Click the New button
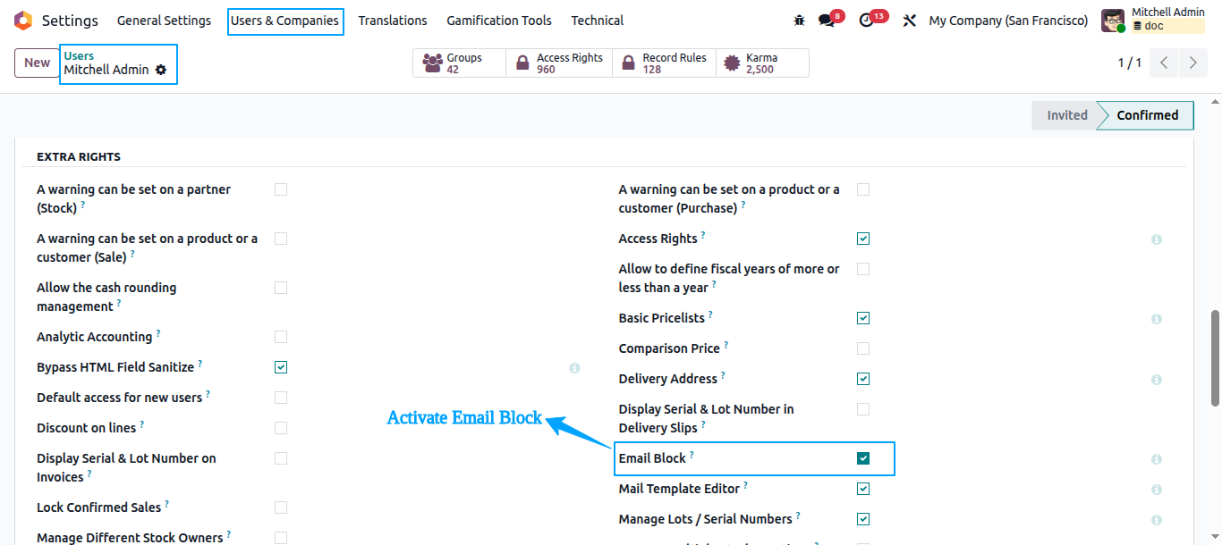1222x545 pixels. [x=38, y=63]
